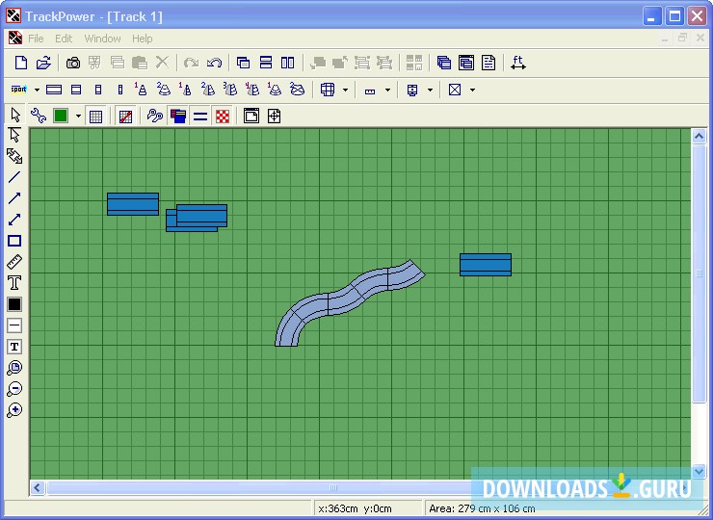The height and width of the screenshot is (520, 713).
Task: Open an existing track file
Action: coord(43,63)
